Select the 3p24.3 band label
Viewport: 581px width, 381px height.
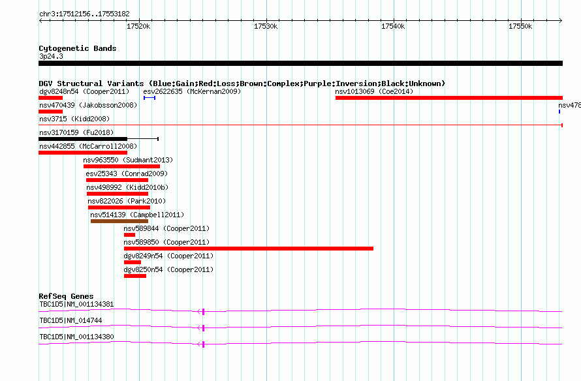[x=51, y=56]
